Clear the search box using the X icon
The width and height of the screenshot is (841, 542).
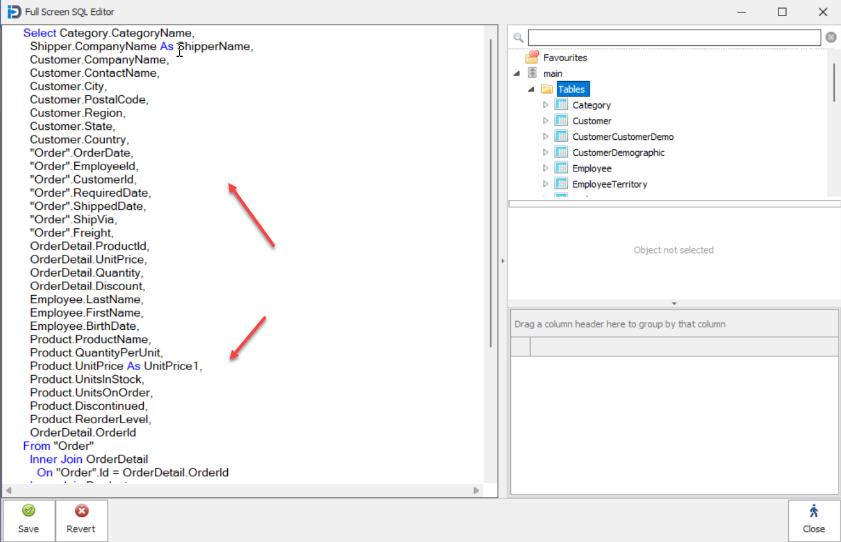(830, 37)
